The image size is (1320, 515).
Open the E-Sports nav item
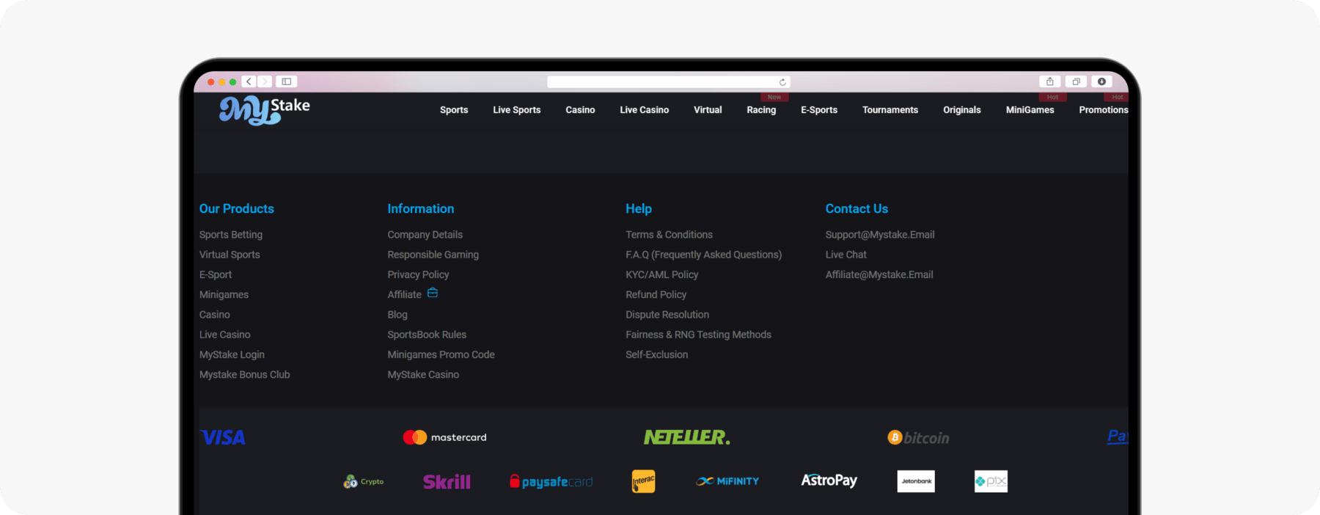click(x=819, y=110)
